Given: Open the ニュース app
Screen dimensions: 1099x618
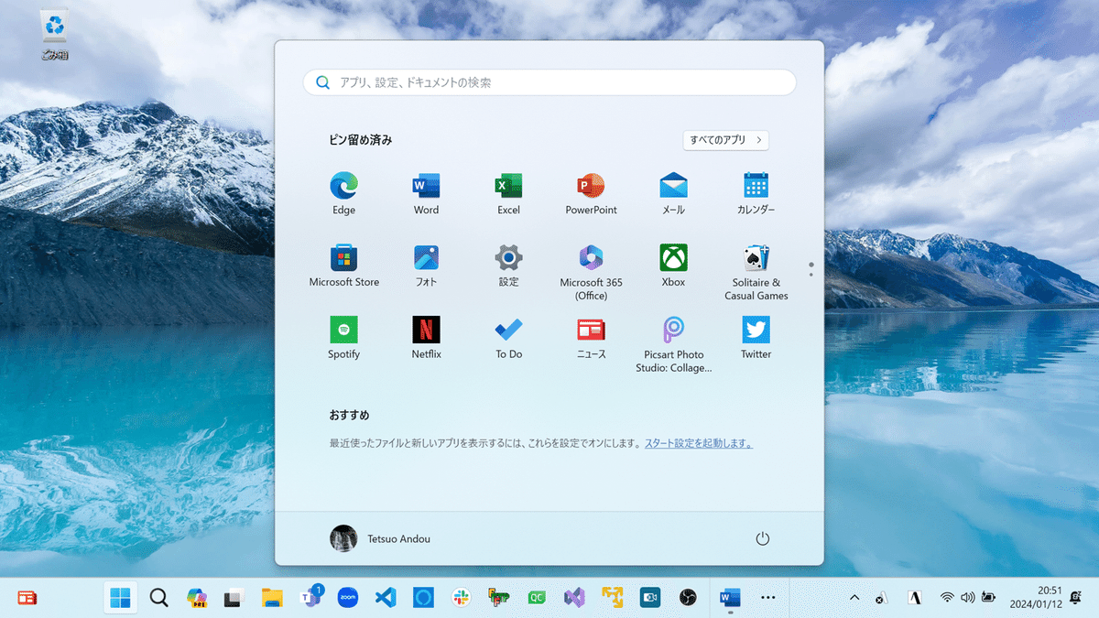Looking at the screenshot, I should [591, 338].
